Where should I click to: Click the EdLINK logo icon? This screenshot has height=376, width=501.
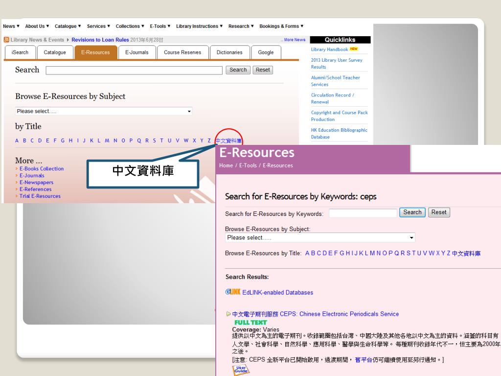point(233,292)
